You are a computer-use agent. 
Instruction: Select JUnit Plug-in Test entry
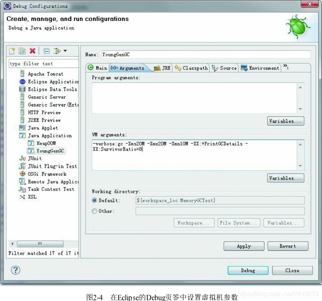pos(52,166)
